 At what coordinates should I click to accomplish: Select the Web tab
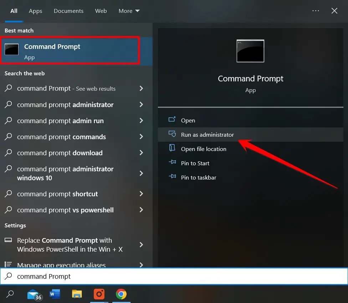(101, 11)
